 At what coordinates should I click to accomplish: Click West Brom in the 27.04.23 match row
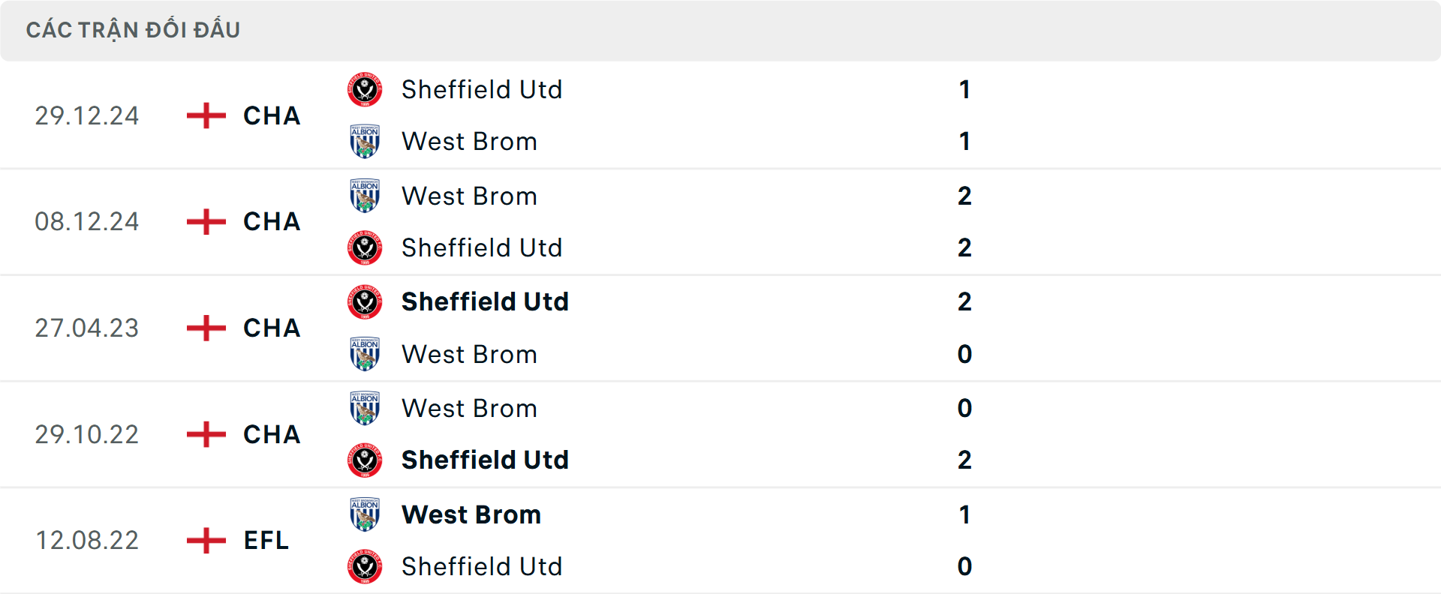[469, 354]
